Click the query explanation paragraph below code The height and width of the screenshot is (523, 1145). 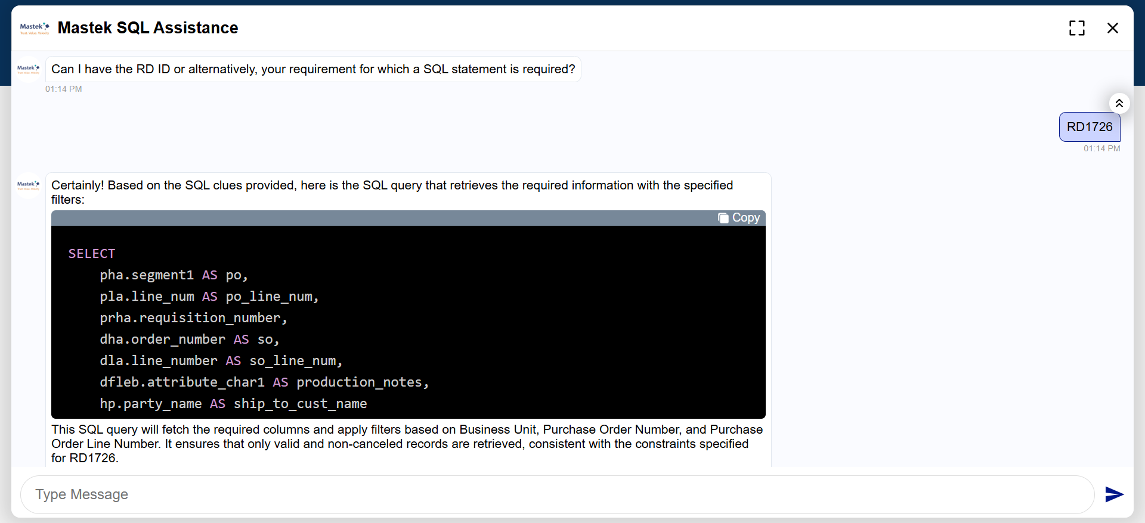coord(407,444)
